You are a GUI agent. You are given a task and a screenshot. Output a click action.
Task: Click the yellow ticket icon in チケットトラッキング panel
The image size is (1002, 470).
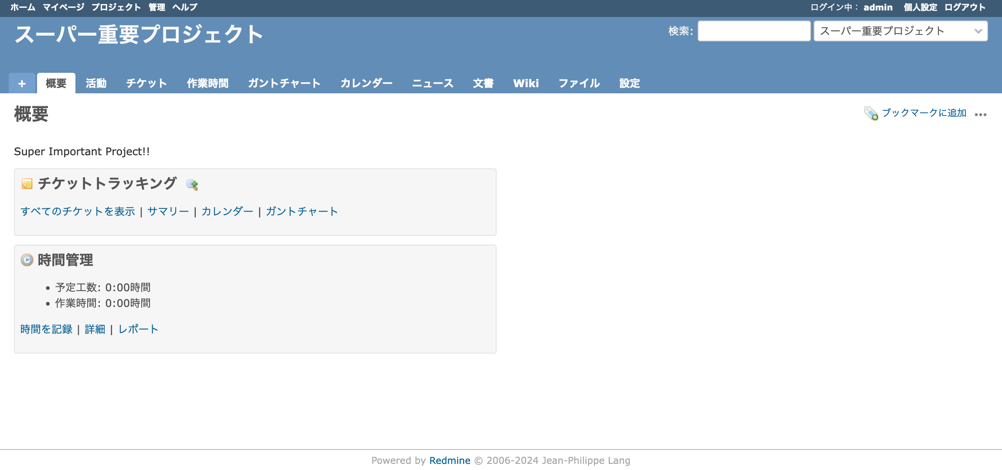tap(27, 184)
